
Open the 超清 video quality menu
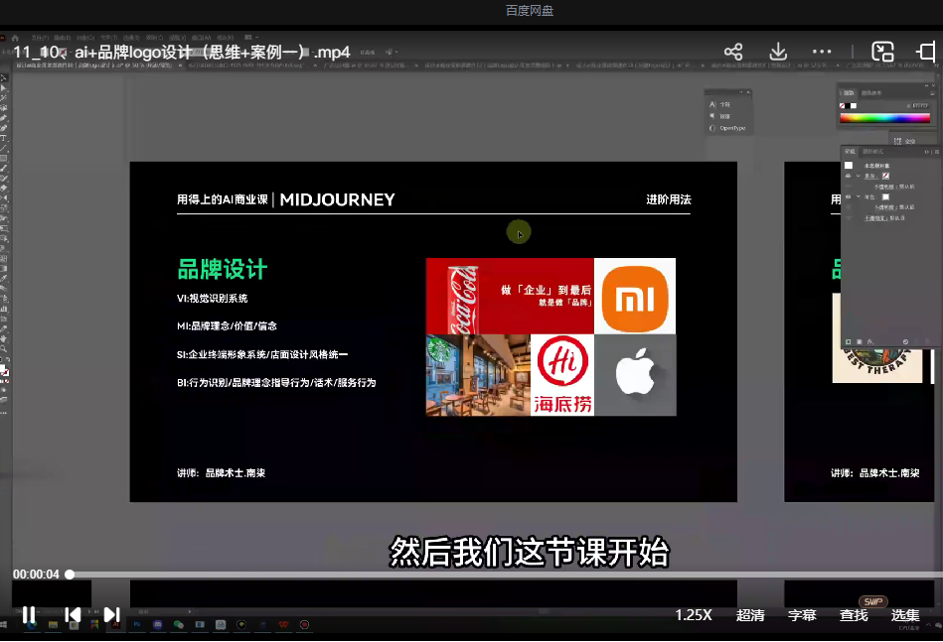[x=750, y=615]
